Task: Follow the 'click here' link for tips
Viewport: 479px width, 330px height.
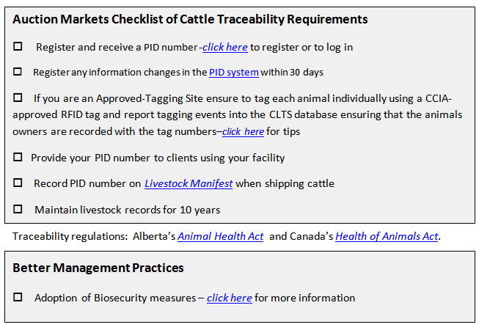Action: click(x=243, y=131)
